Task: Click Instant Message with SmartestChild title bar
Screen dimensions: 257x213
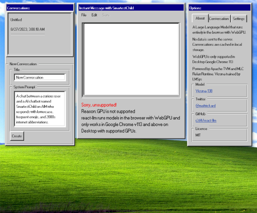Action: click(x=131, y=8)
